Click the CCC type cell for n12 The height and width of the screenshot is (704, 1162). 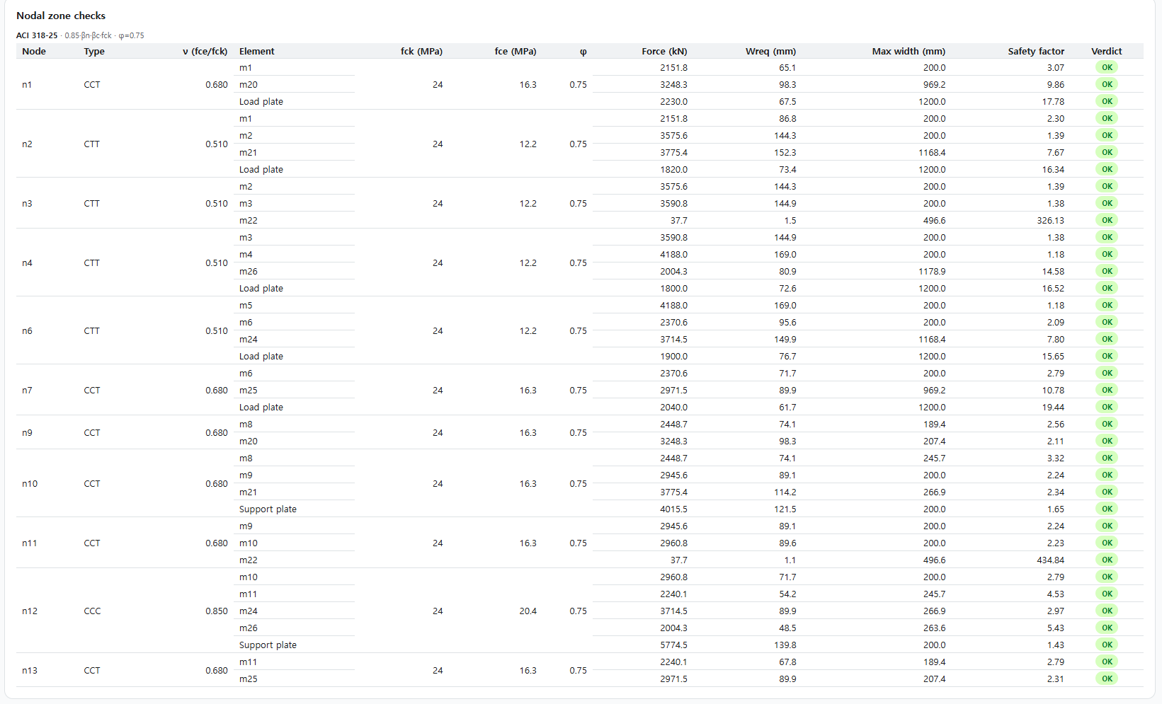pyautogui.click(x=92, y=611)
